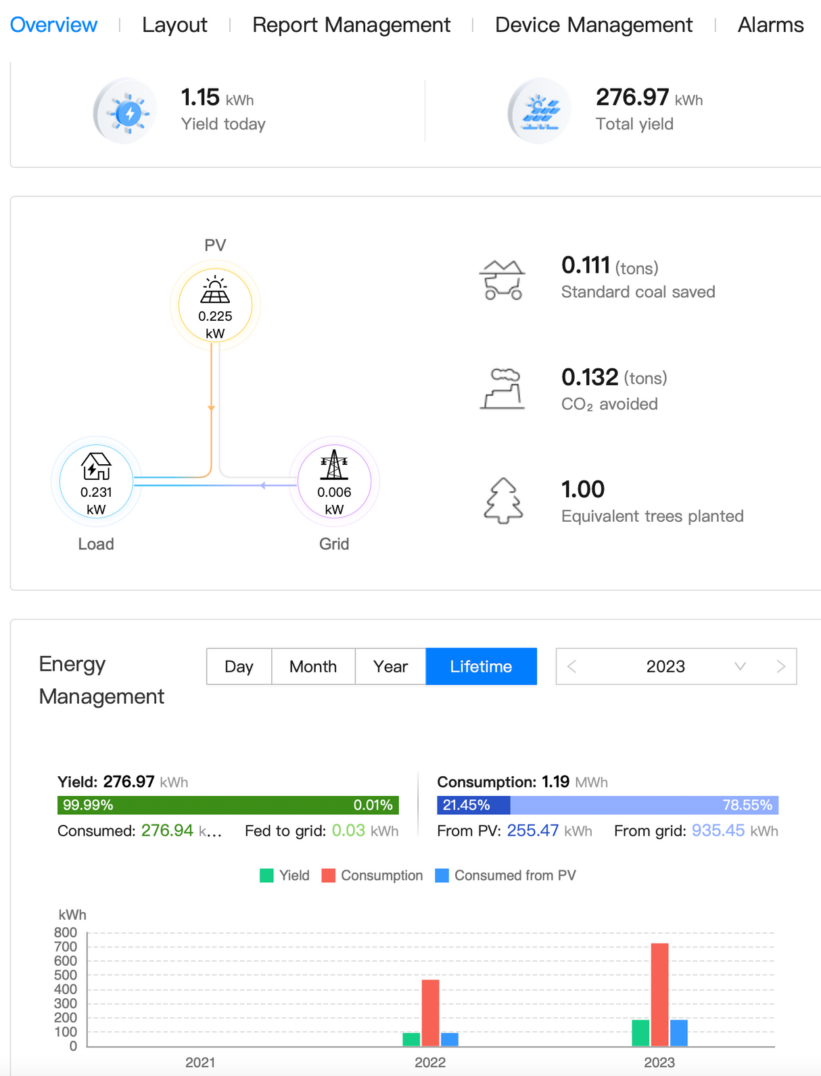Click the Total yield solar panel icon

tap(540, 112)
